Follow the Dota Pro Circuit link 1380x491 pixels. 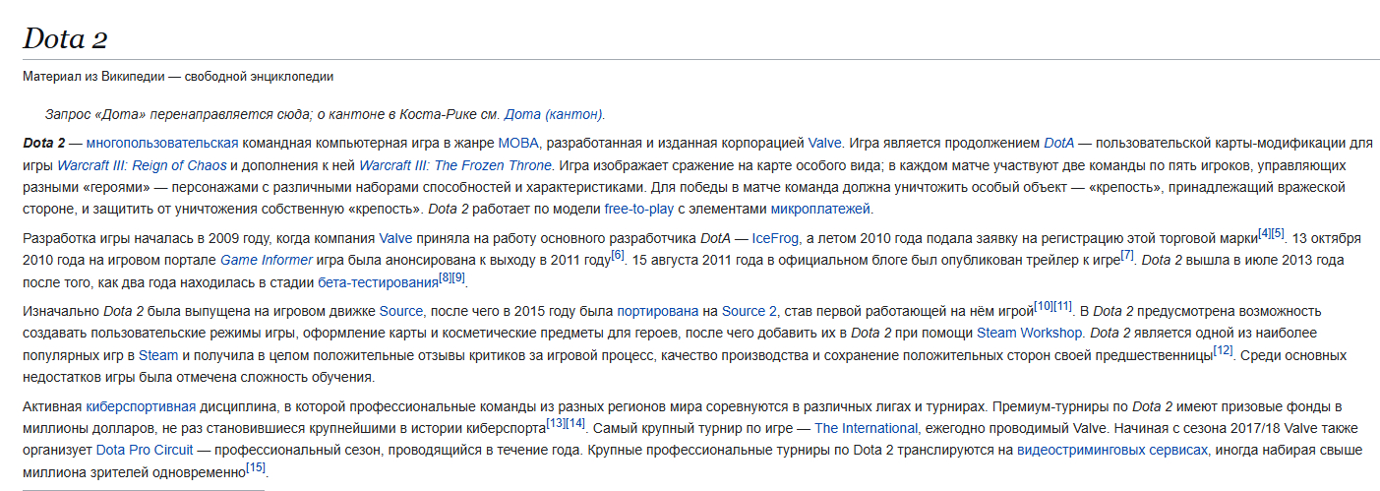145,450
